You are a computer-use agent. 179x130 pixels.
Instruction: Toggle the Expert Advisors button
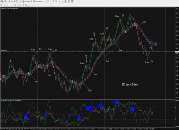(x=38, y=1)
